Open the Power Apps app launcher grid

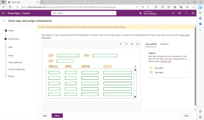coord(3,13)
